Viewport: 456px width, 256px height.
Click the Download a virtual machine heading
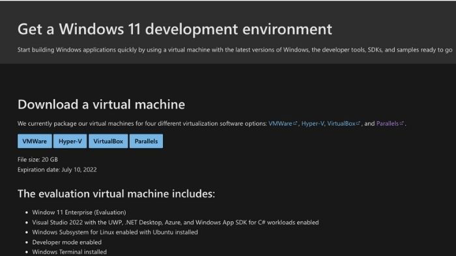101,104
